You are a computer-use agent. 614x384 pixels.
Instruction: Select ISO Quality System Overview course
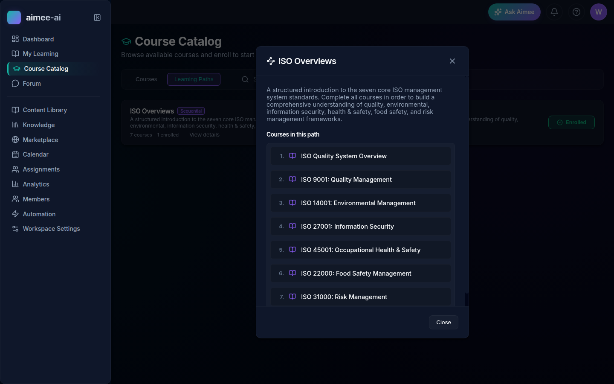361,156
